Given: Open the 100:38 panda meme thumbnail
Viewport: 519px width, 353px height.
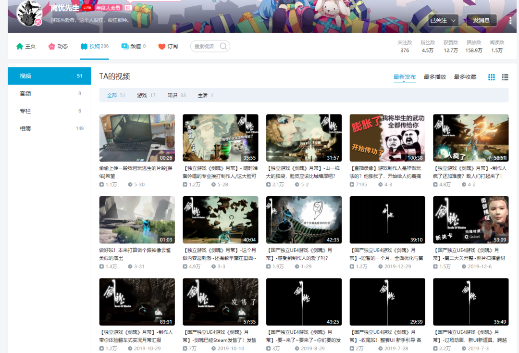Looking at the screenshot, I should [x=387, y=138].
